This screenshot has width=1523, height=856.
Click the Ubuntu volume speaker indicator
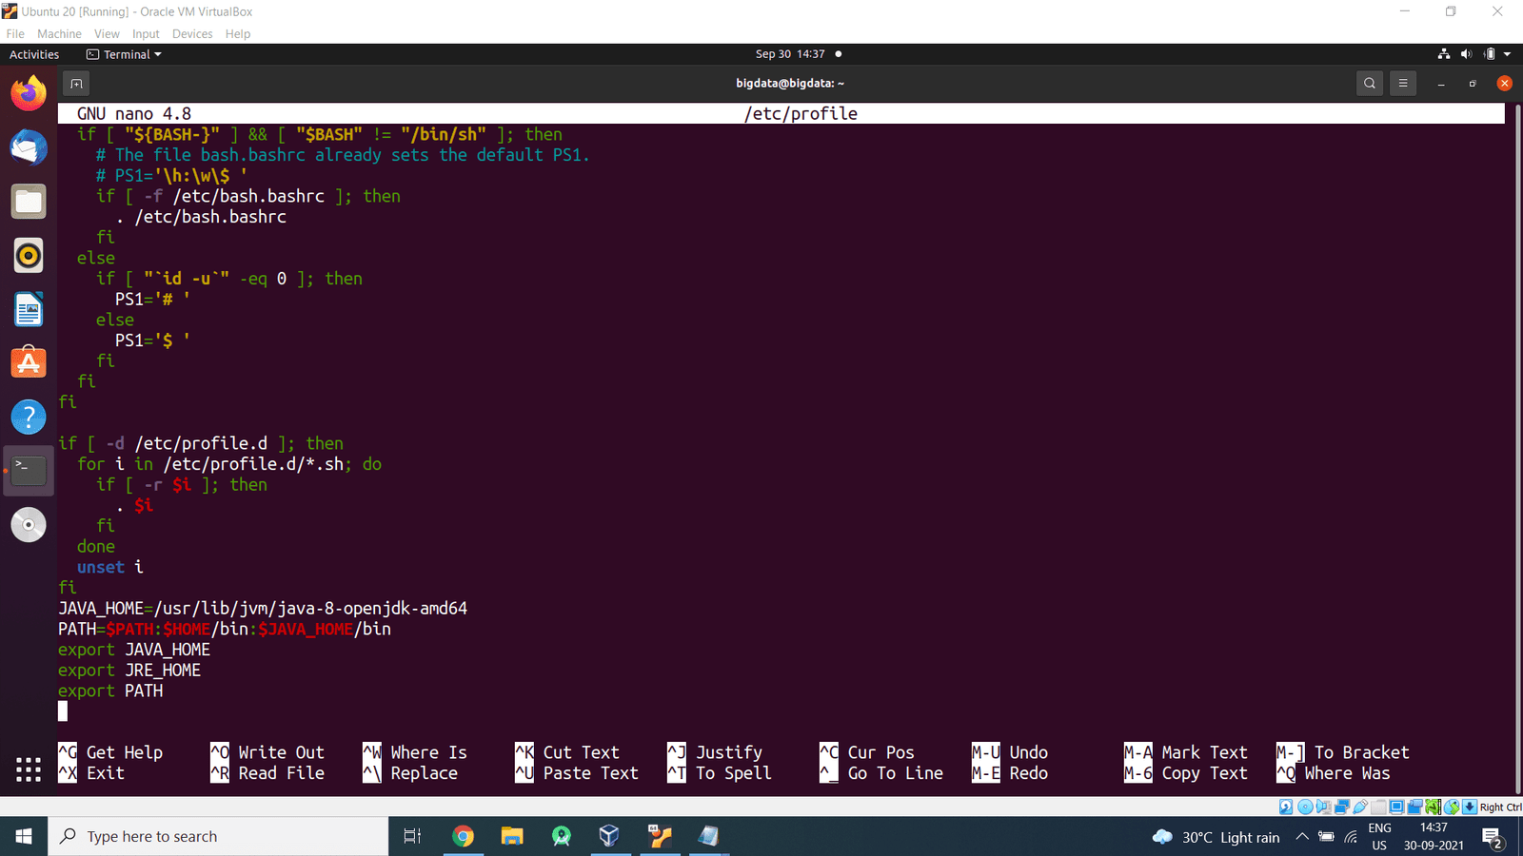1466,54
